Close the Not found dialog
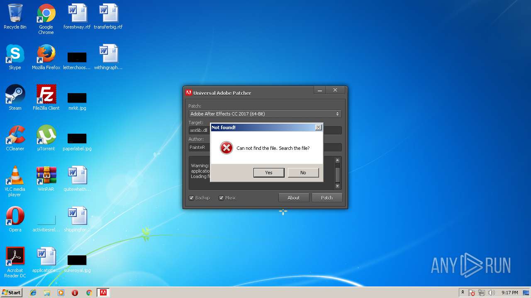The image size is (531, 298). tap(318, 127)
